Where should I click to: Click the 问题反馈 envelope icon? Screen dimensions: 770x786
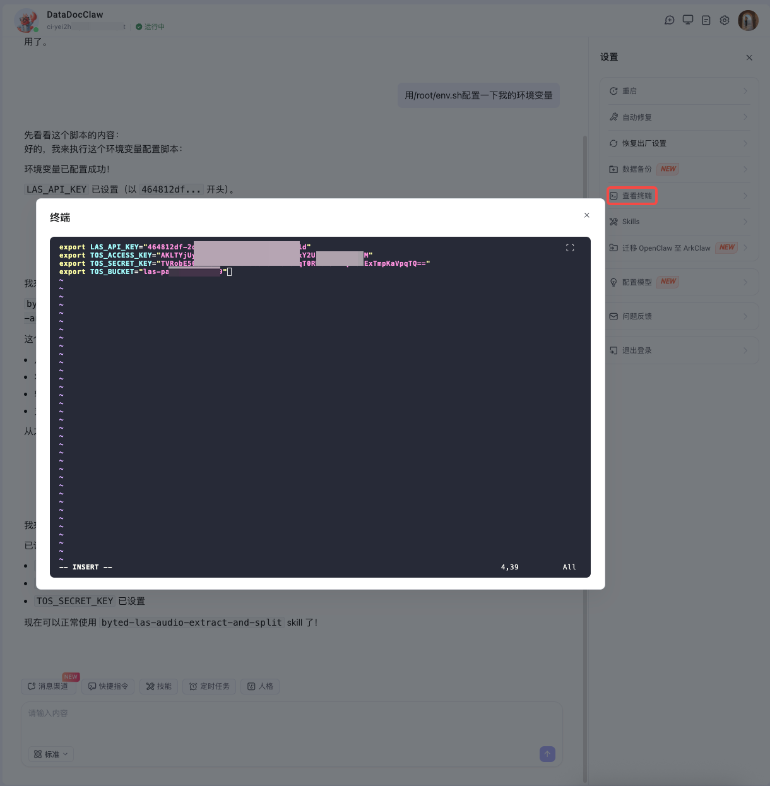click(x=613, y=316)
